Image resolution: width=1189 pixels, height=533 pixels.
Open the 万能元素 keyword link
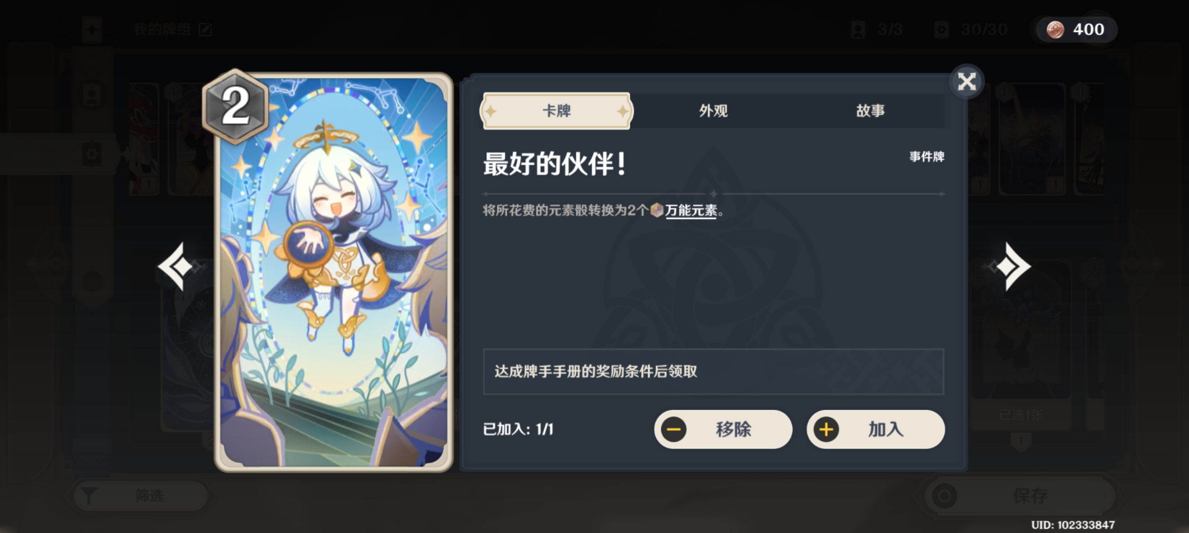691,211
